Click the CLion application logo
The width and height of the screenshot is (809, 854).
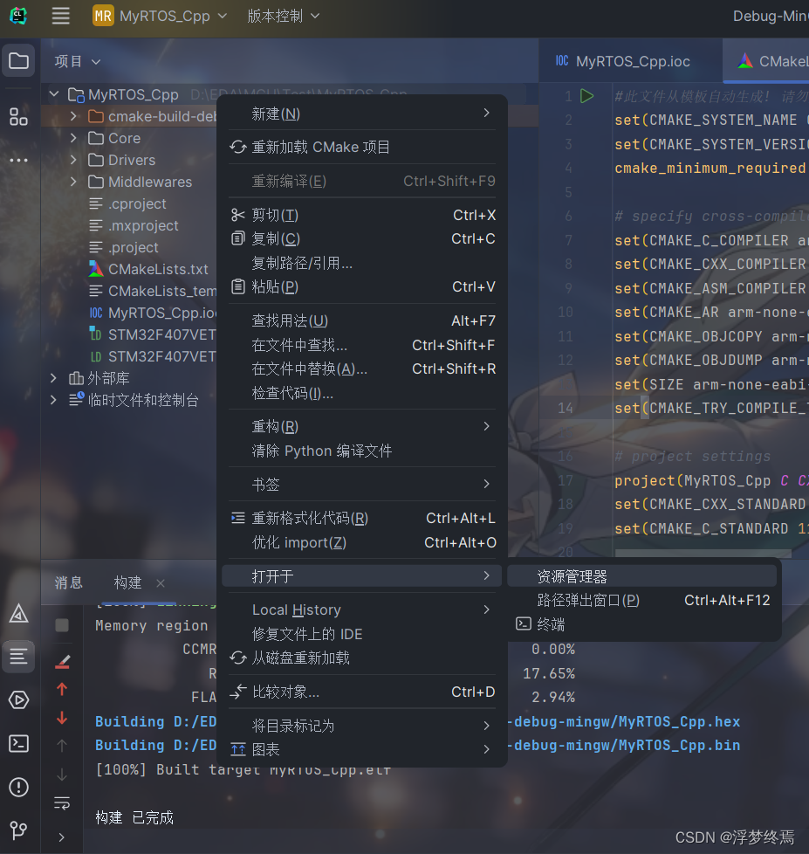pos(18,16)
